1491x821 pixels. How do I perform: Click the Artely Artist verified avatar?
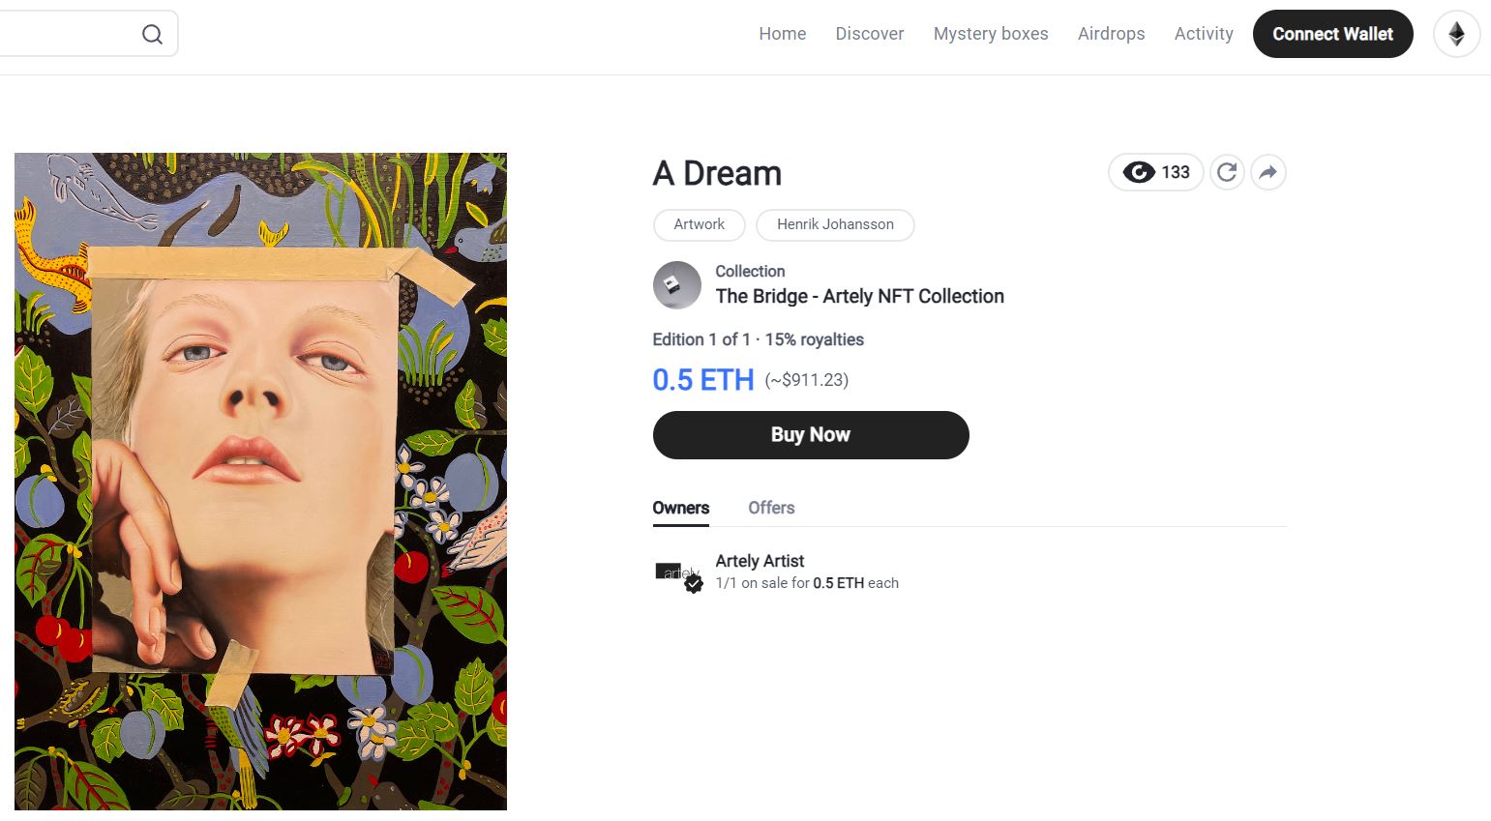[678, 573]
